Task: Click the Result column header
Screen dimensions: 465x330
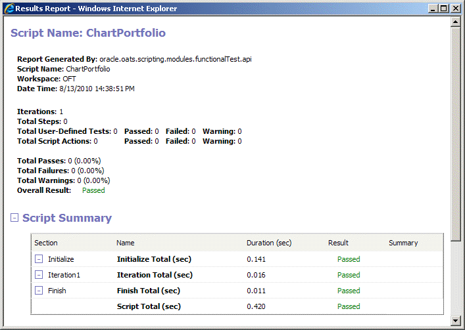Action: pos(338,243)
